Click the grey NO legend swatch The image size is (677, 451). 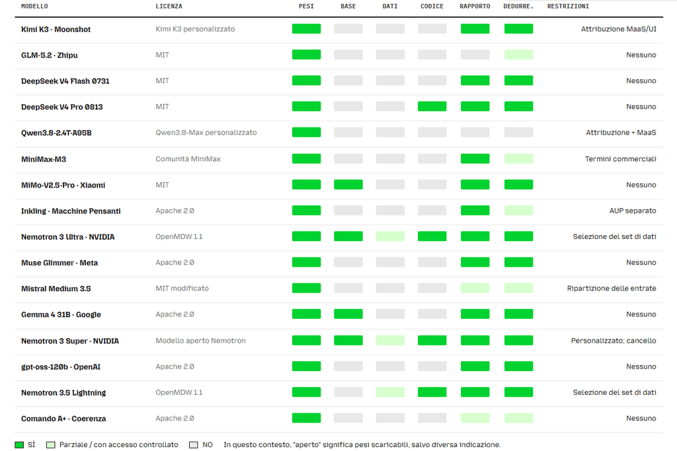coord(194,444)
